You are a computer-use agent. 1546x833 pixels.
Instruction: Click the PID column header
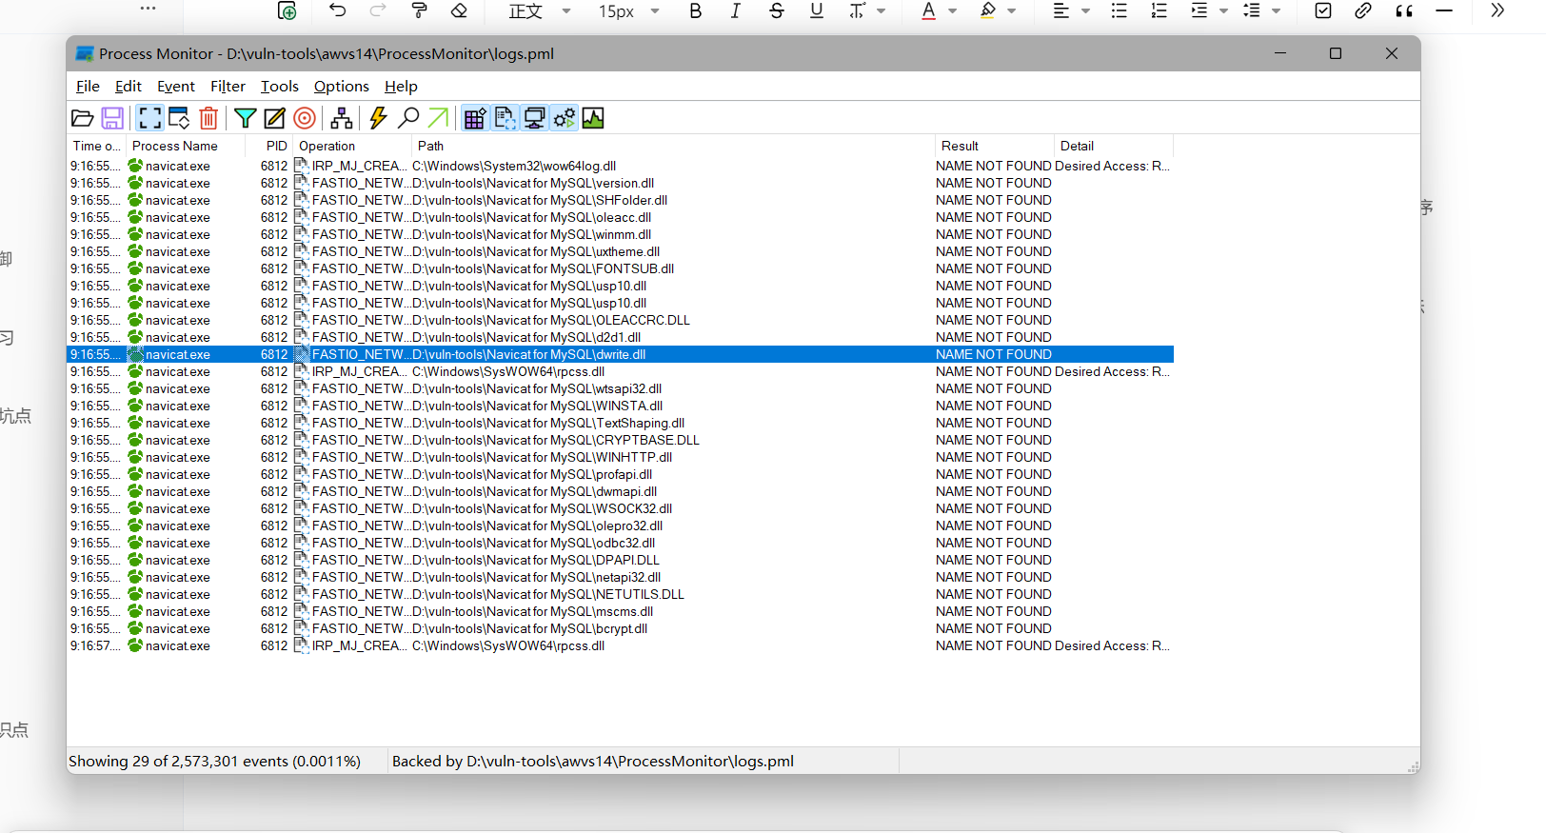(x=269, y=146)
